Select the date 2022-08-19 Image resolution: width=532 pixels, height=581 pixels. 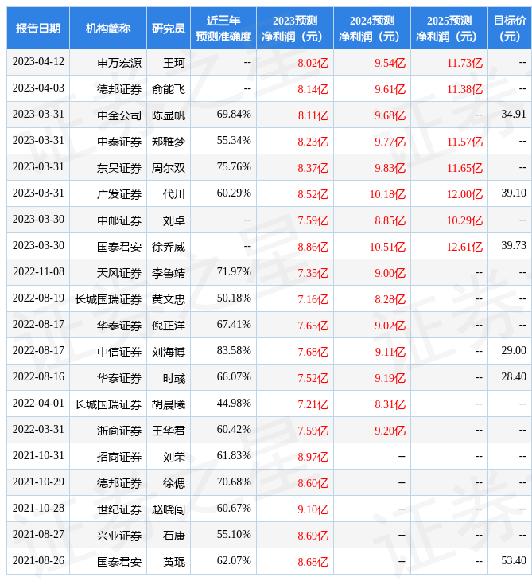coord(38,298)
